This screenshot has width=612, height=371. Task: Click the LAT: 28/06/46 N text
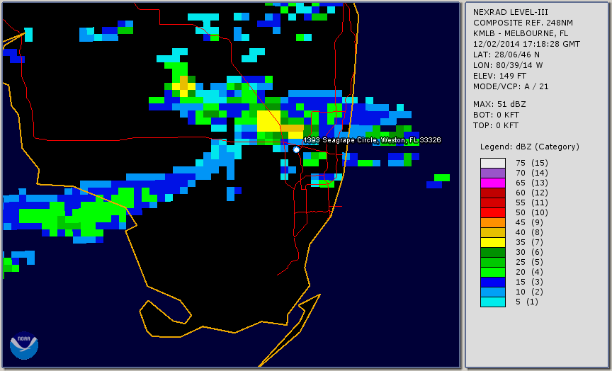[x=506, y=55]
